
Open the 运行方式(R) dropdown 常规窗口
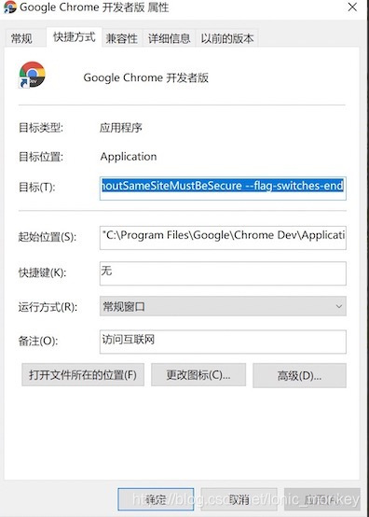point(223,306)
